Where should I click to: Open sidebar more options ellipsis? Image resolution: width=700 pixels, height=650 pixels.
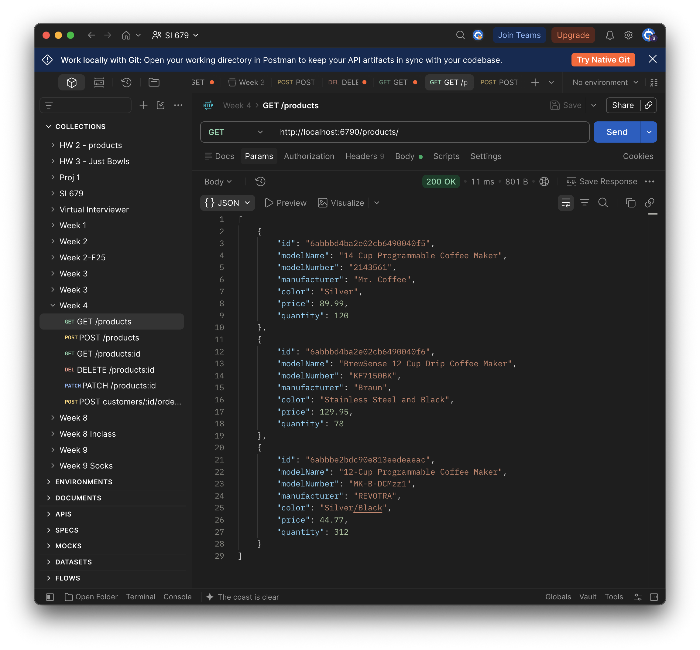pyautogui.click(x=178, y=105)
